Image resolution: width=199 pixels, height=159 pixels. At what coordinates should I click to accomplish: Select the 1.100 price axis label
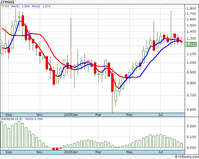191,54
